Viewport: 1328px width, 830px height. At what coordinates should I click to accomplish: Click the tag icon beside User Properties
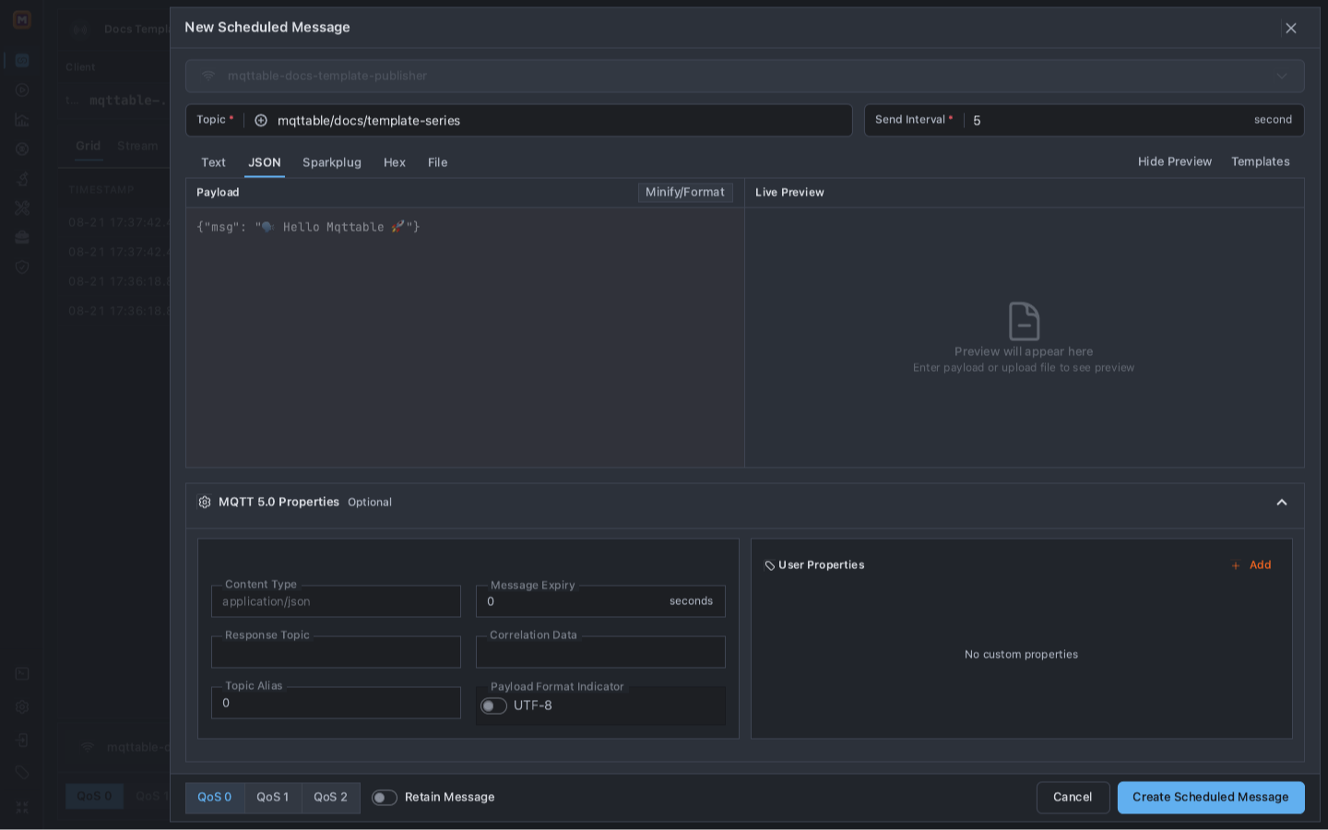[x=770, y=565]
